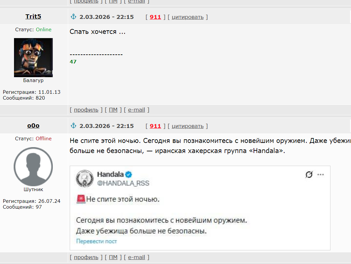The image size is (351, 264).
Task: Click Trit5 signature number 47
Action: [73, 62]
